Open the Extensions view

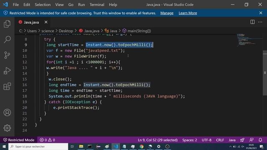point(7,86)
